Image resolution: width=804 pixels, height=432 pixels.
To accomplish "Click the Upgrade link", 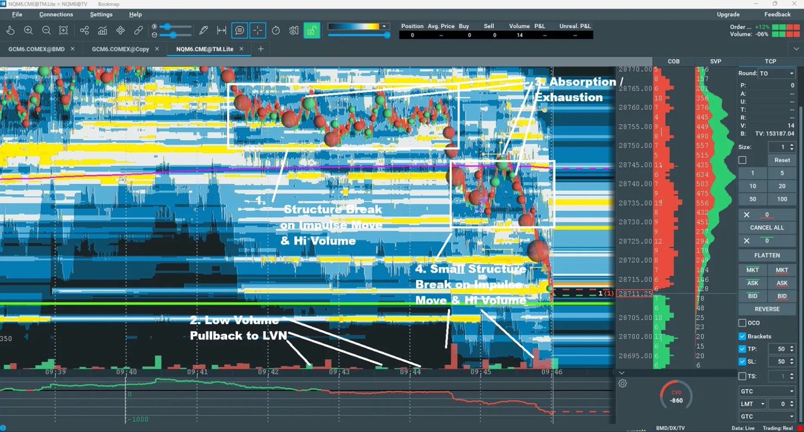I will pos(728,14).
